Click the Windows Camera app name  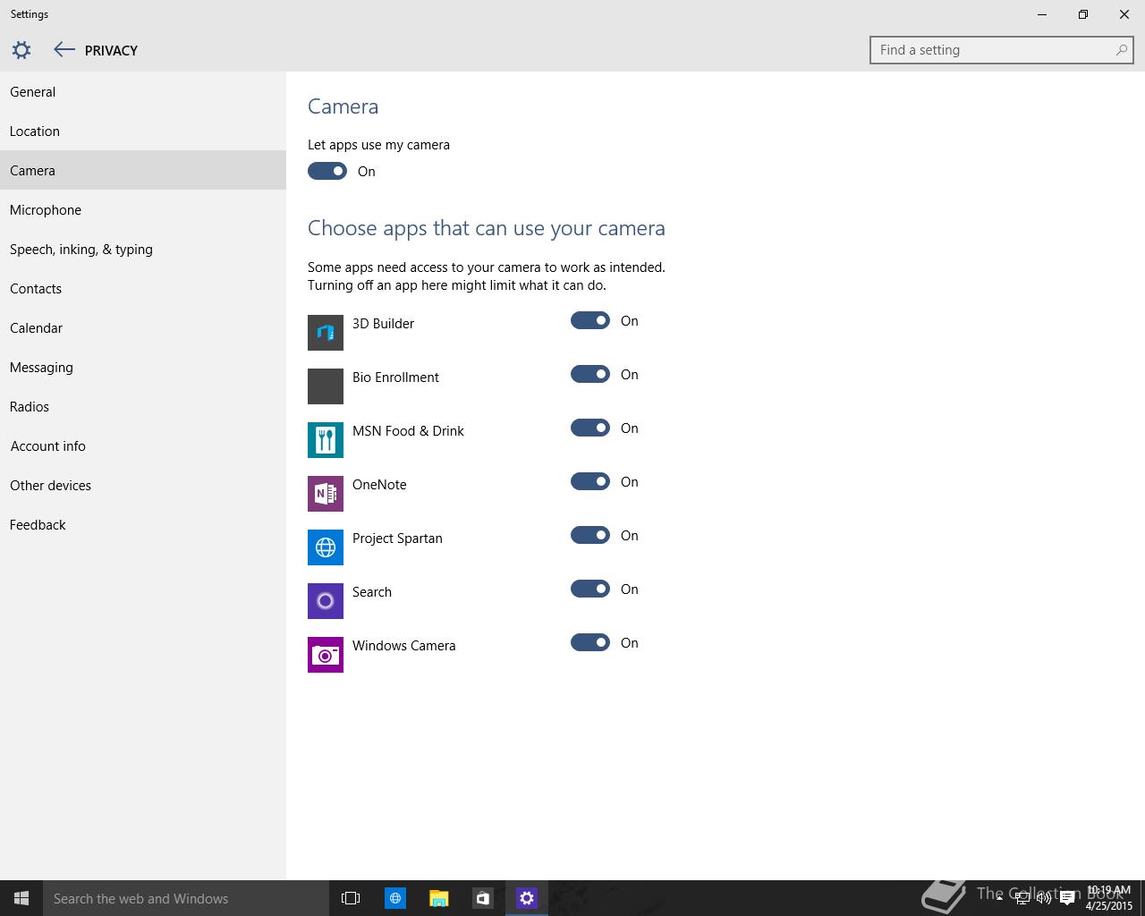403,646
